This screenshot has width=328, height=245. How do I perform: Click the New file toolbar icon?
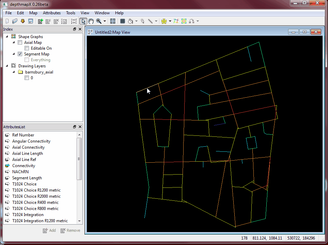click(7, 21)
